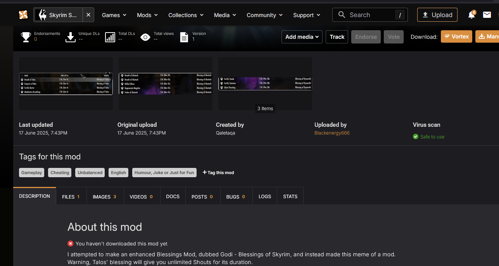Select the Gameplay tag

point(32,173)
